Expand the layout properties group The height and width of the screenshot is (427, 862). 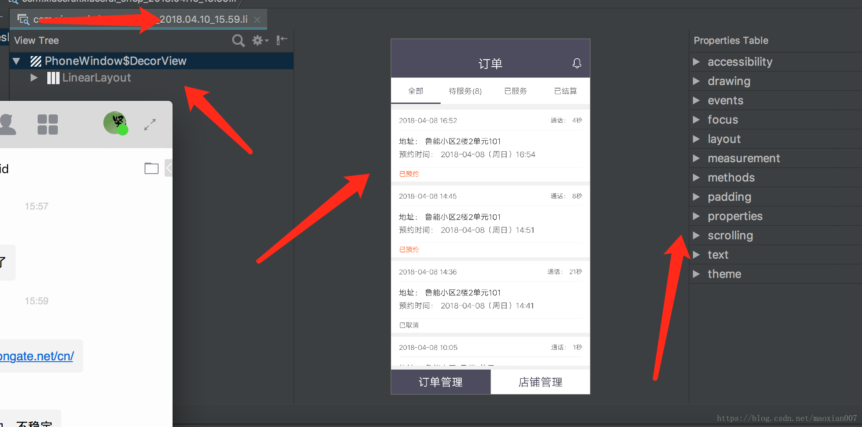(696, 139)
